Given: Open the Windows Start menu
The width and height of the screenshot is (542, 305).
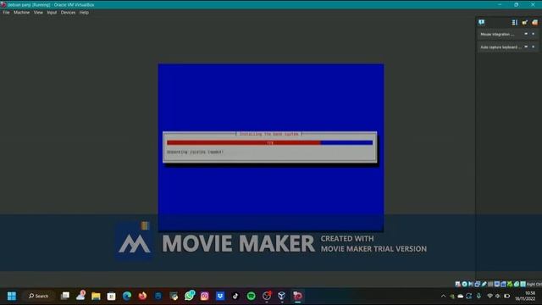Looking at the screenshot, I should (12, 296).
